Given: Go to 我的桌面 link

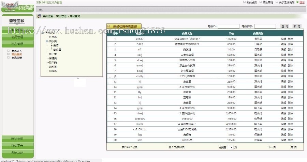Looking at the screenshot, I should click(252, 2).
